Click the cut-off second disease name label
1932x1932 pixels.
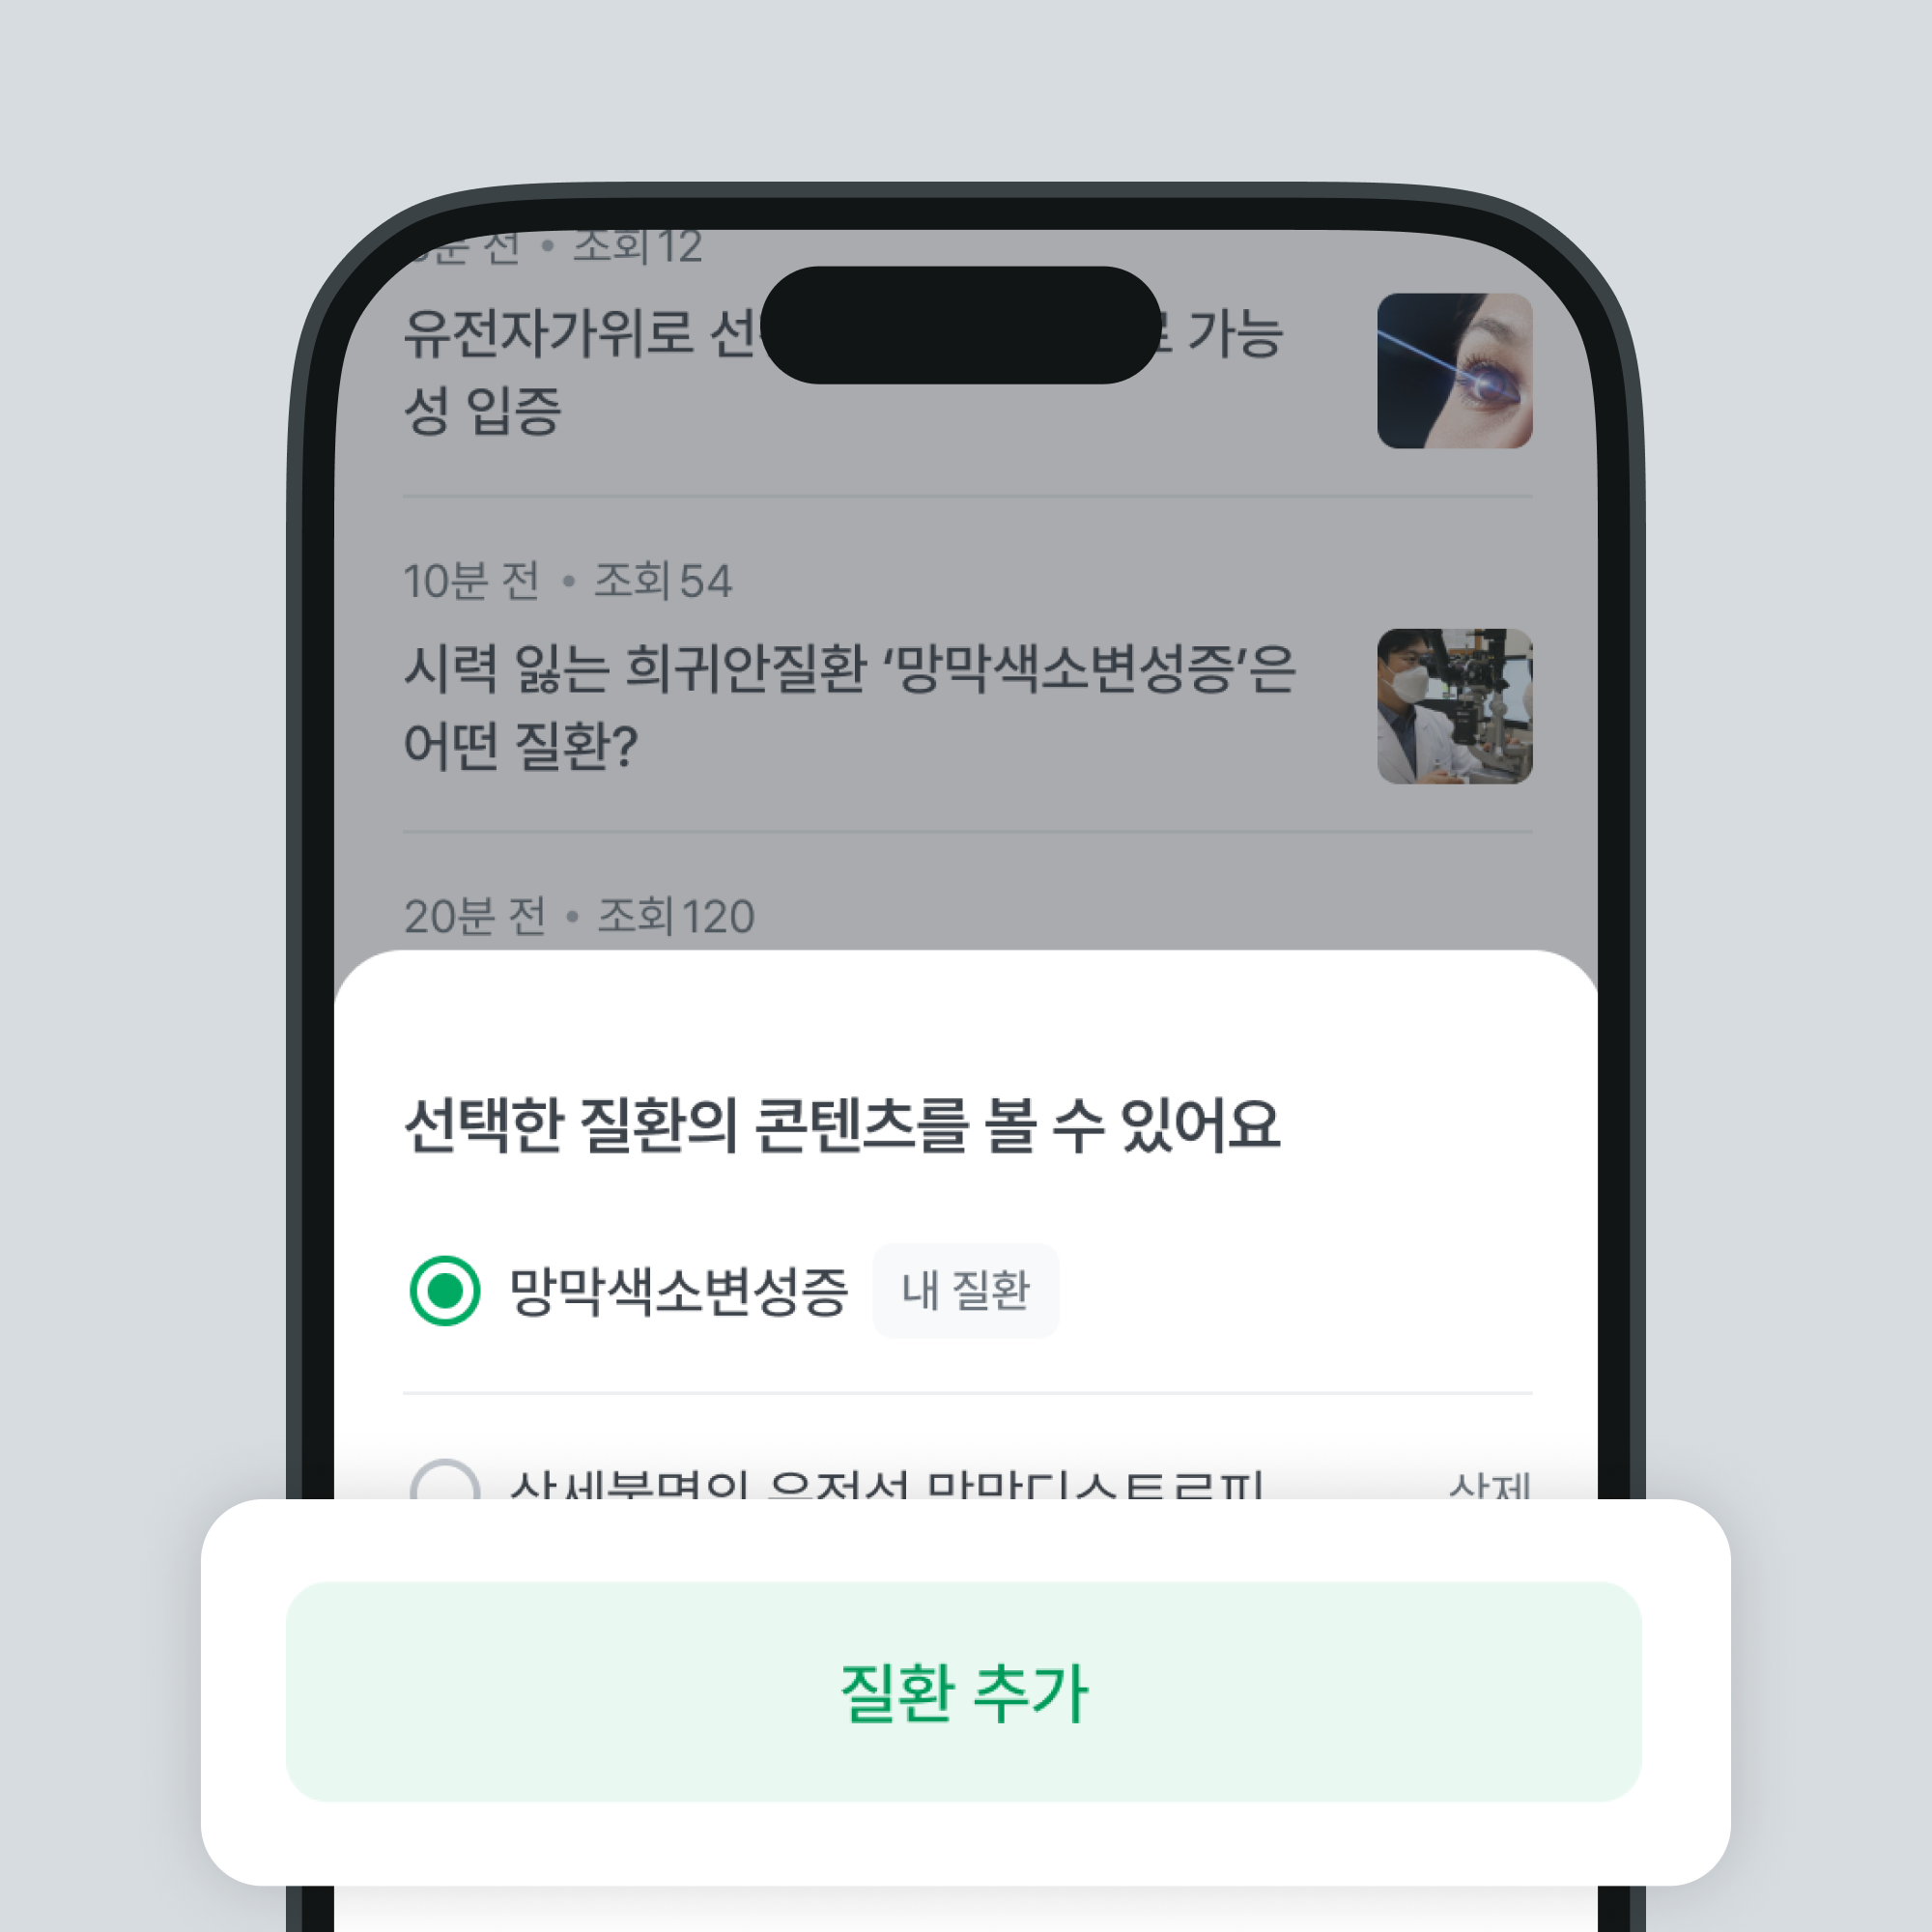point(886,1484)
